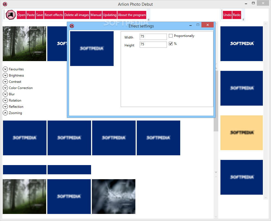Click scroll-down arrow under lower thumbnail panel
The image size is (271, 221).
216,216
